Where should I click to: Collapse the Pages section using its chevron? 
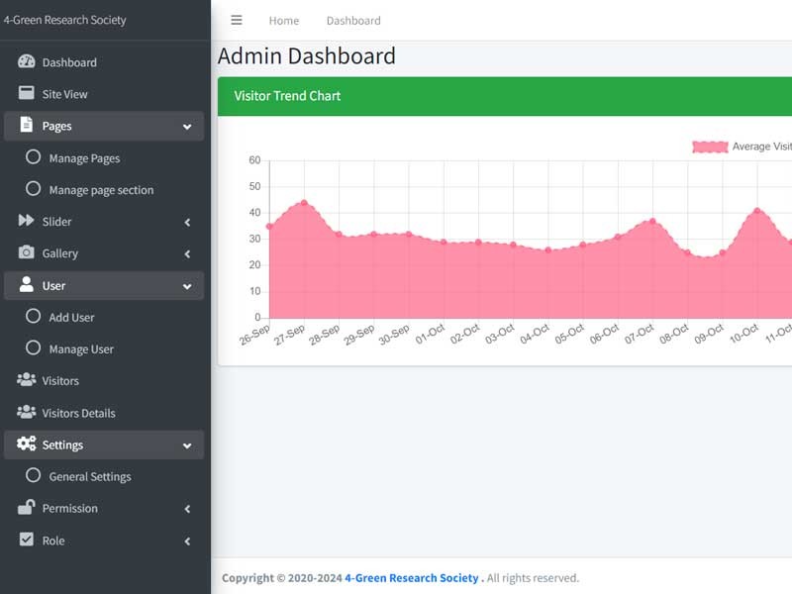tap(186, 126)
